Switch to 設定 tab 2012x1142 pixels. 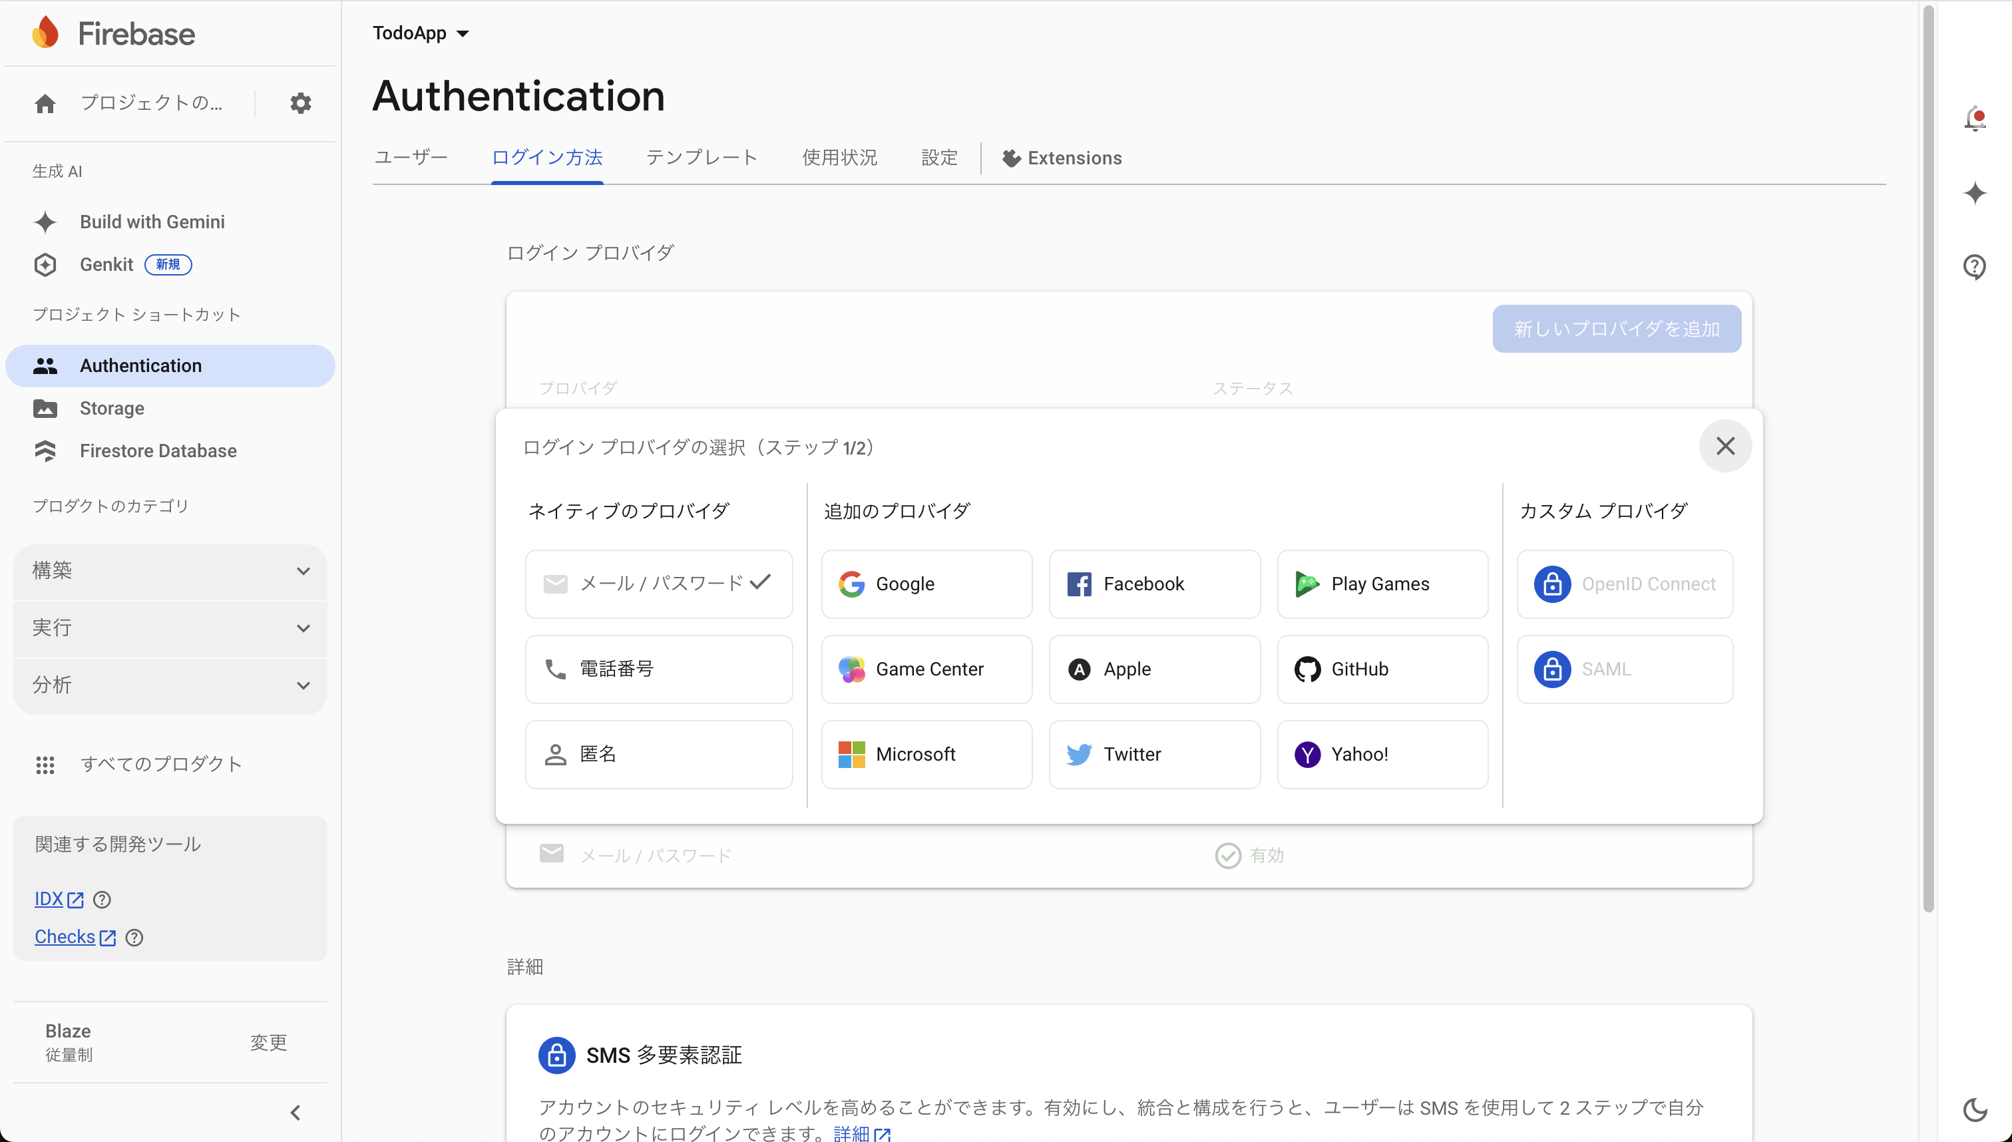[x=939, y=158]
